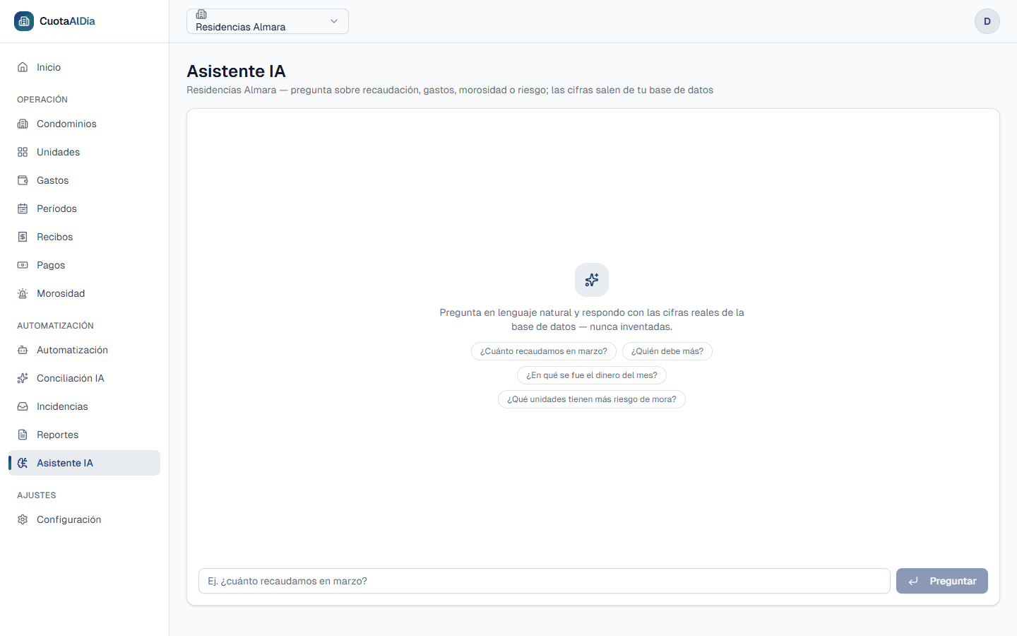This screenshot has height=636, width=1017.
Task: Navigate to Períodos
Action: 85,208
